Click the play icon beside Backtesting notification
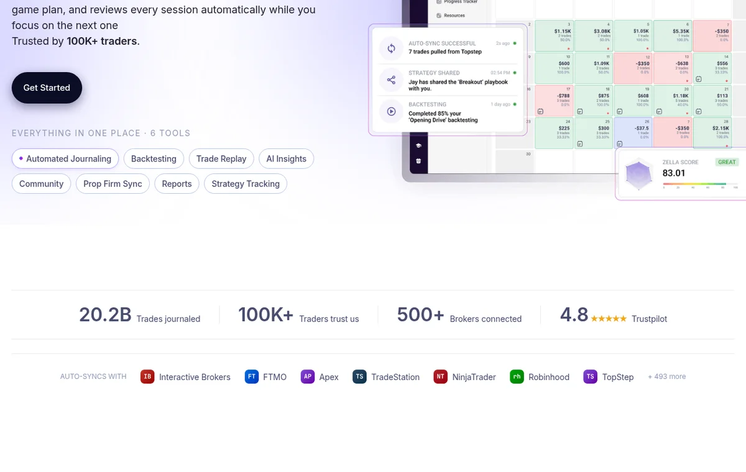Screen dimensions: 746x472 pyautogui.click(x=391, y=112)
